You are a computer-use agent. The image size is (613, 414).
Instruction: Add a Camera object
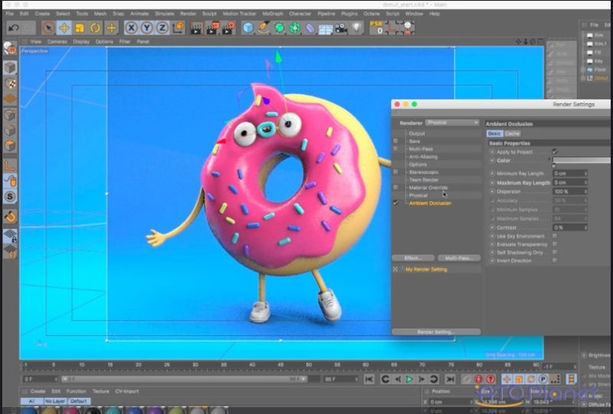[x=341, y=28]
